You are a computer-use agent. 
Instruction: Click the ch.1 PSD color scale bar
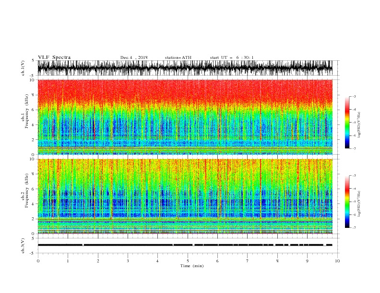coord(347,123)
